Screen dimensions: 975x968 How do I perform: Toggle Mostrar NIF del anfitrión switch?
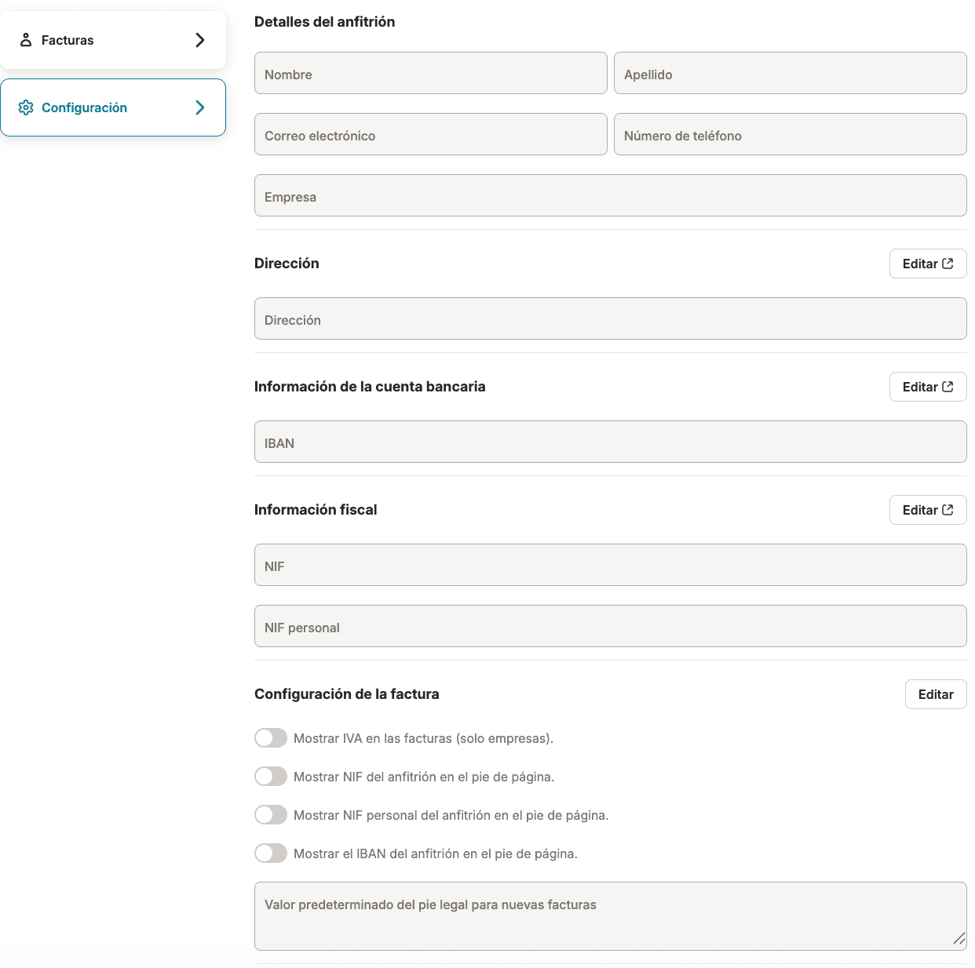pos(271,777)
